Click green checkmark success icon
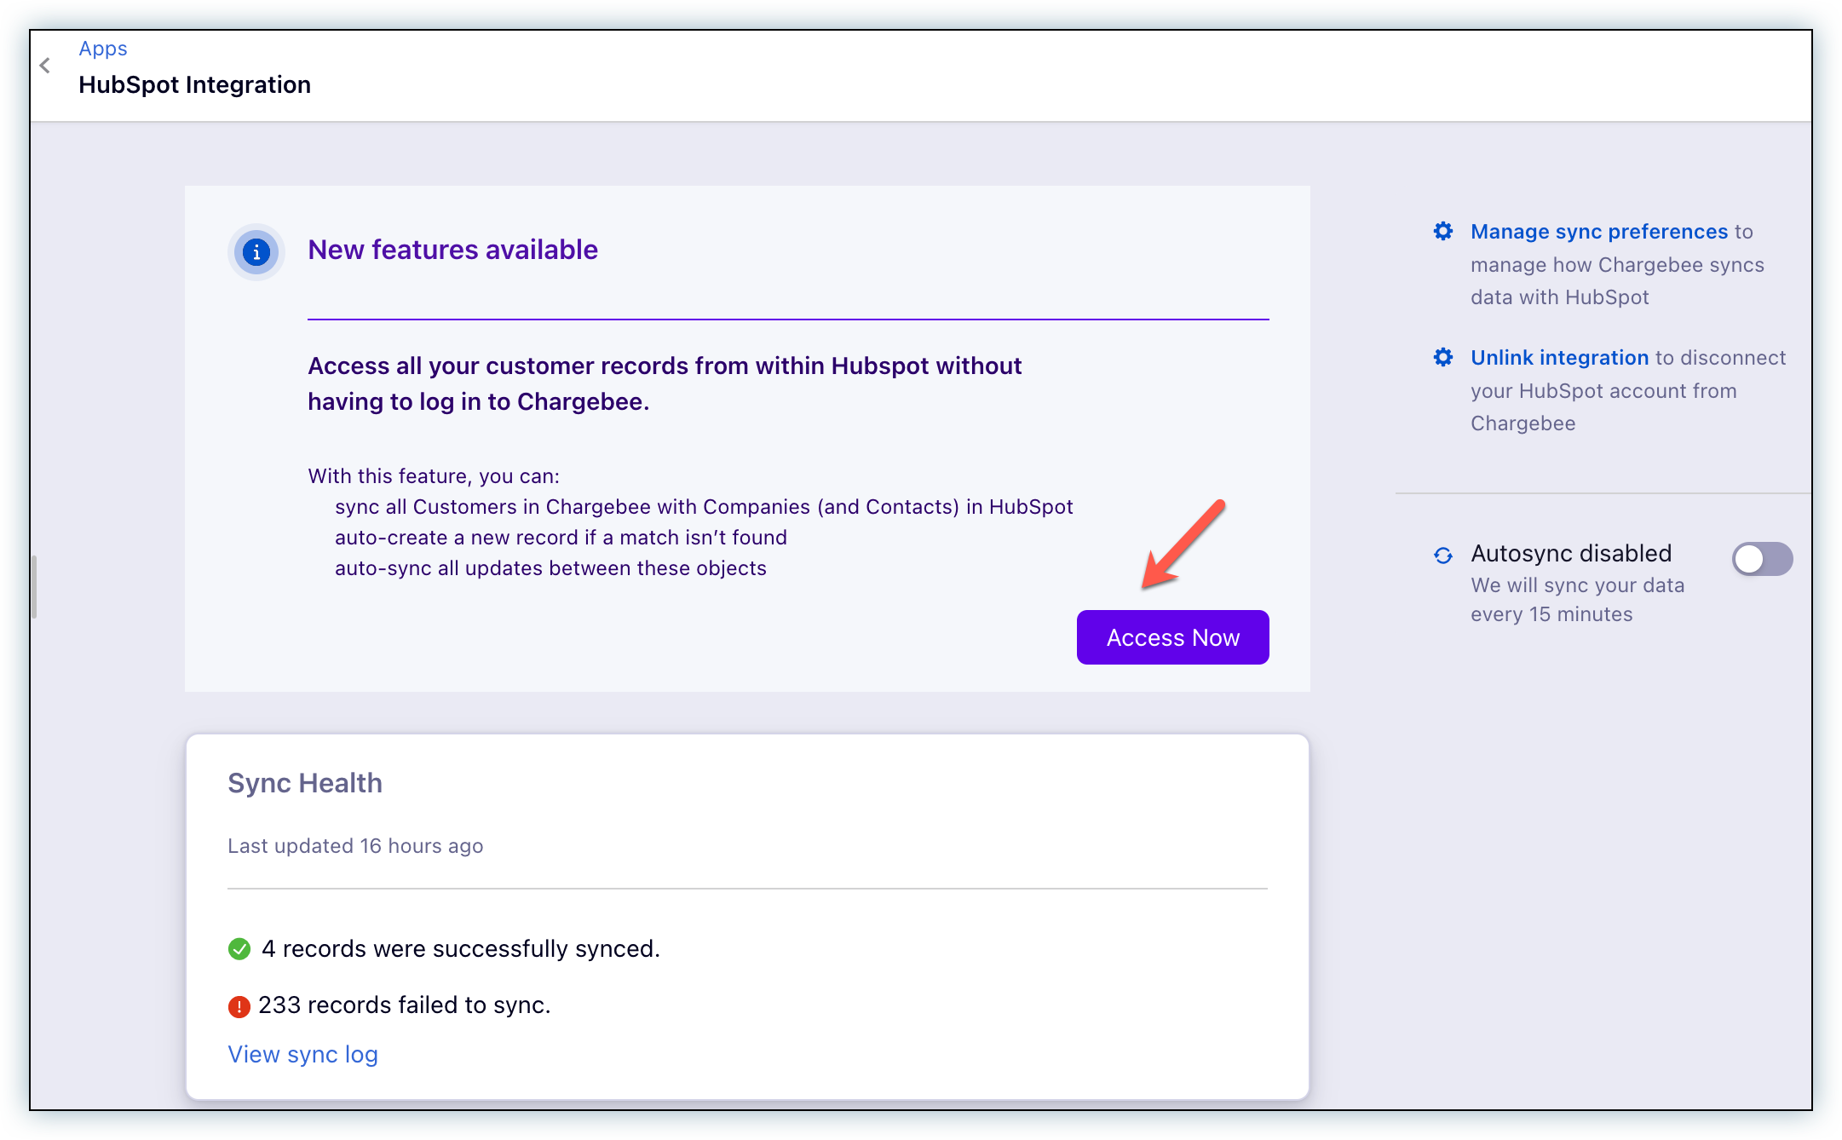Image resolution: width=1842 pixels, height=1140 pixels. point(239,948)
